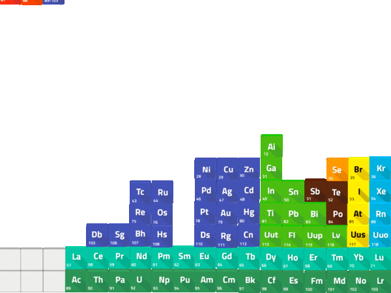Click the In indium tile
Screen dimensions: 391x293
click(x=271, y=191)
